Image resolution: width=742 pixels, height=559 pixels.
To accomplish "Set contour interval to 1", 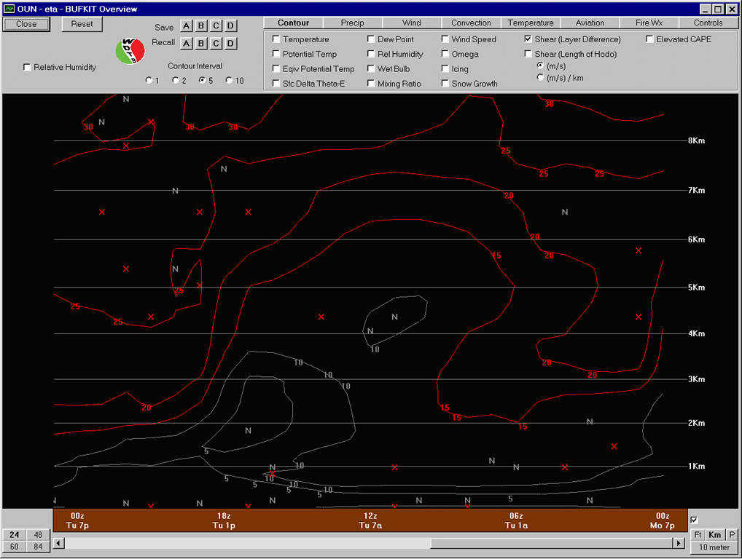I will tap(149, 80).
